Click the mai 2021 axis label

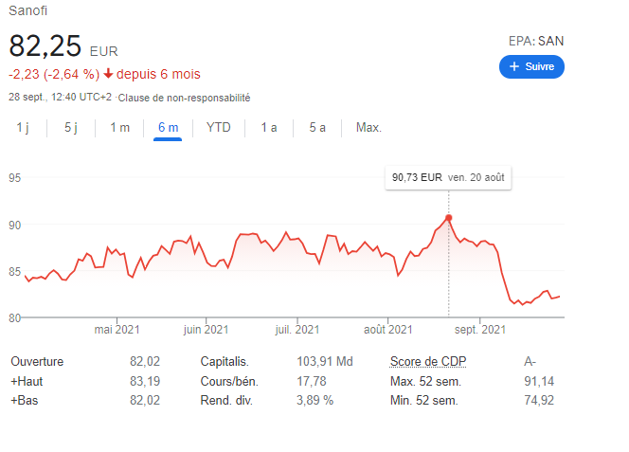pyautogui.click(x=117, y=330)
